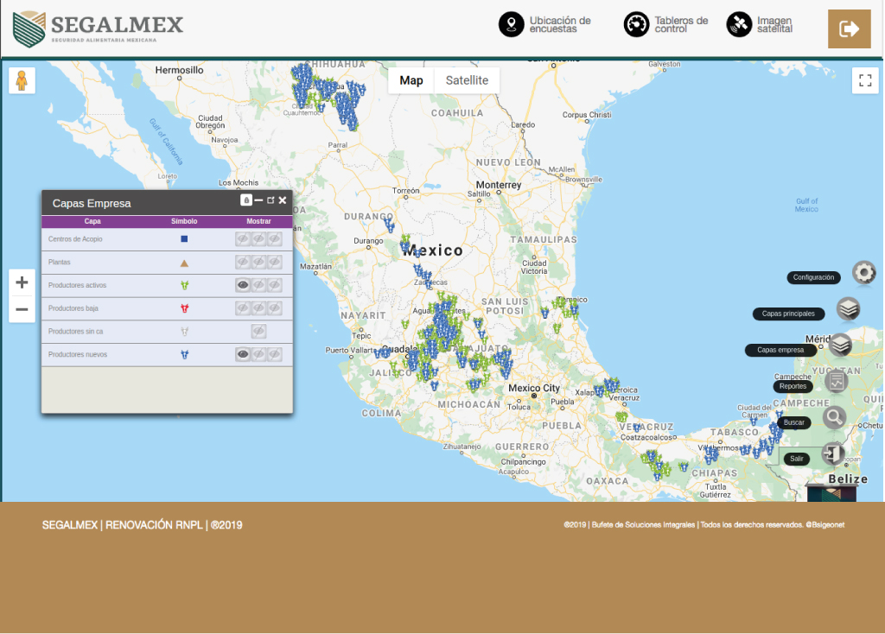
Task: Click the Capas empresa layers icon
Action: click(x=840, y=346)
